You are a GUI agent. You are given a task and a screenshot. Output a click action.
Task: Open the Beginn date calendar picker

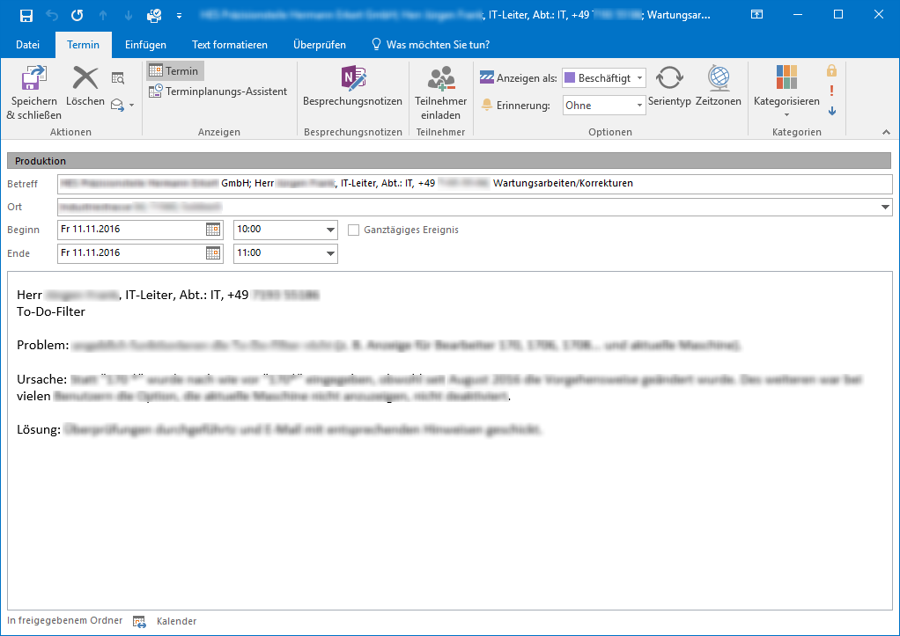[213, 230]
